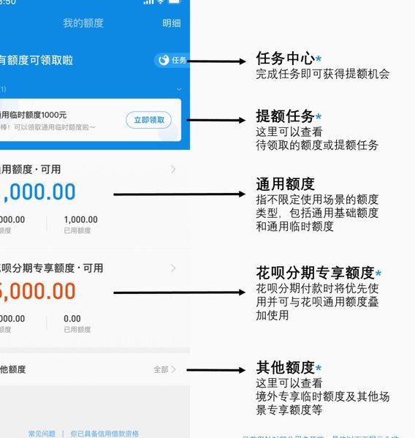415x438 pixels.
Task: Click the 临时额度1000元 card title
Action: tap(33, 115)
